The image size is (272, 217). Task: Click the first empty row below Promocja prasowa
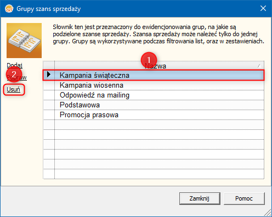coord(154,124)
